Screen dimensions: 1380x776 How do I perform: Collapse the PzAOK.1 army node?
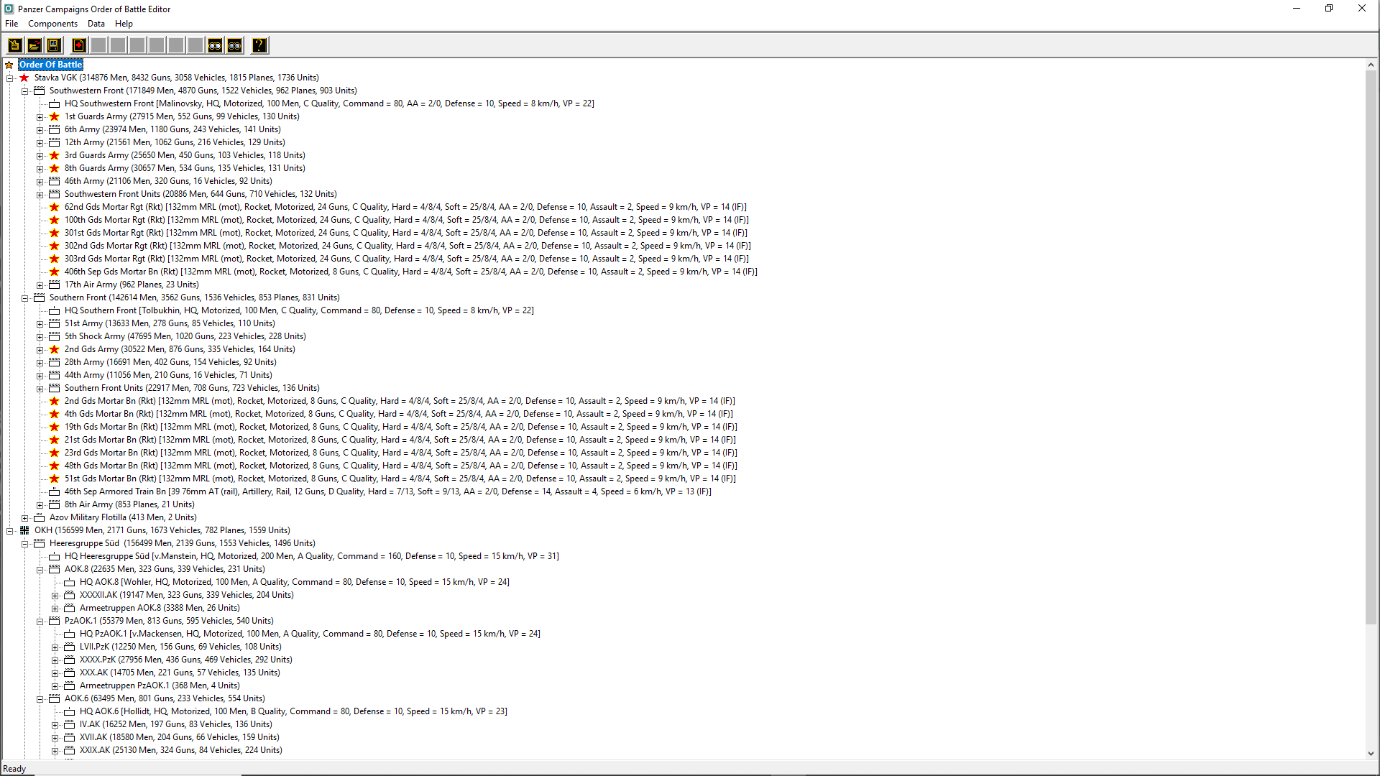[x=40, y=622]
